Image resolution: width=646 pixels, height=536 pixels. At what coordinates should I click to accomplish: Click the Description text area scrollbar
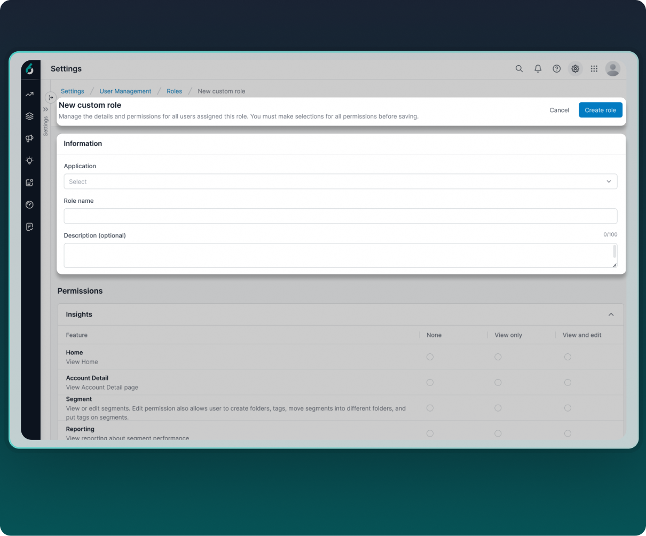coord(615,251)
